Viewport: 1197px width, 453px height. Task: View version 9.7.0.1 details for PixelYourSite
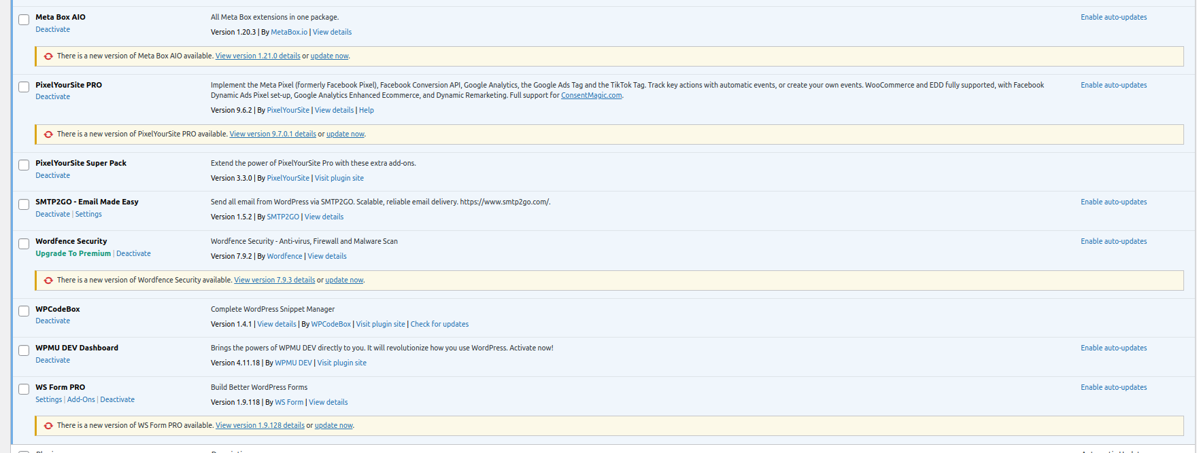click(273, 134)
